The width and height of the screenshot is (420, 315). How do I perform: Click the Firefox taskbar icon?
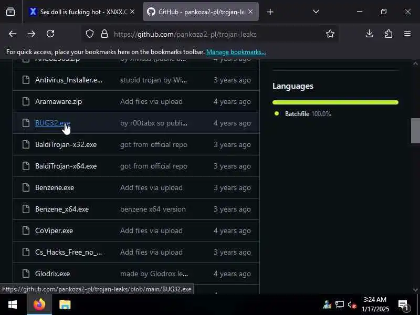(39, 304)
